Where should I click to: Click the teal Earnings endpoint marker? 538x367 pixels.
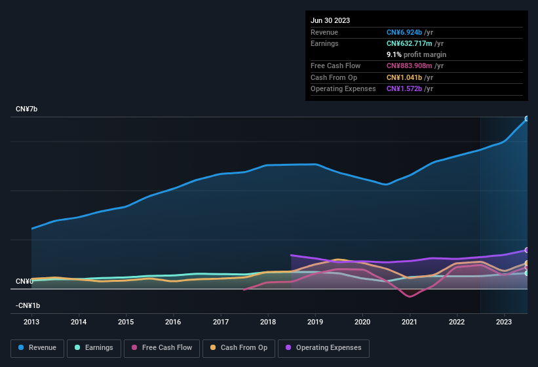527,273
